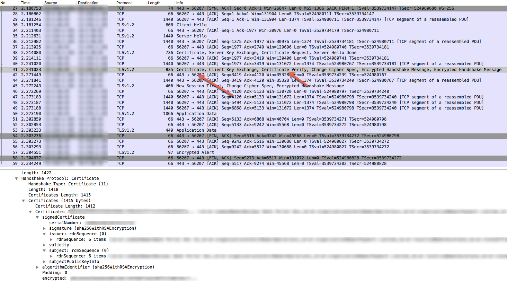Image resolution: width=507 pixels, height=281 pixels.
Task: Expand the algorithmIdentifier (sha256WithRSAEncryption) node
Action: coord(37,267)
